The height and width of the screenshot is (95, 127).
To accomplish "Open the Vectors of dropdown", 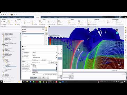I will [x=45, y=52].
